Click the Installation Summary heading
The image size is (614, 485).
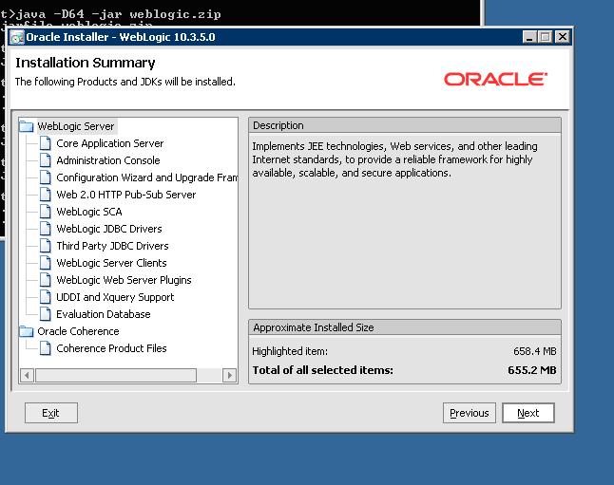(x=85, y=63)
